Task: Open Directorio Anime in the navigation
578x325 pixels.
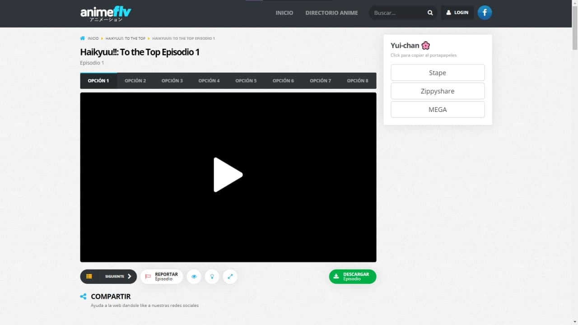Action: pyautogui.click(x=331, y=13)
